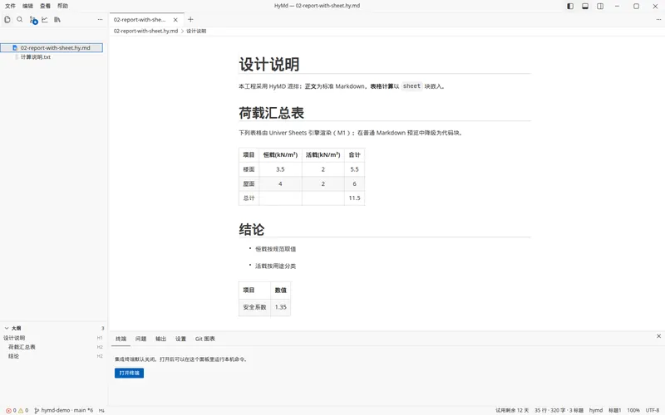Screen dimensions: 665x415
Task: Click the Markdown icon in status bar
Action: point(101,410)
